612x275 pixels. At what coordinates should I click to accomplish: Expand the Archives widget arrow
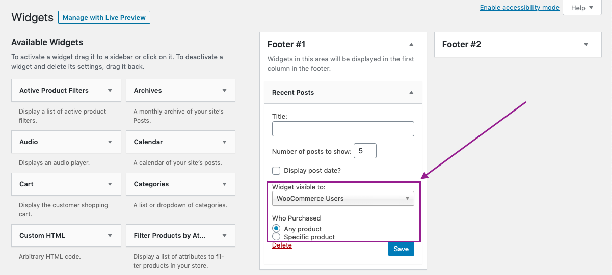(x=224, y=91)
